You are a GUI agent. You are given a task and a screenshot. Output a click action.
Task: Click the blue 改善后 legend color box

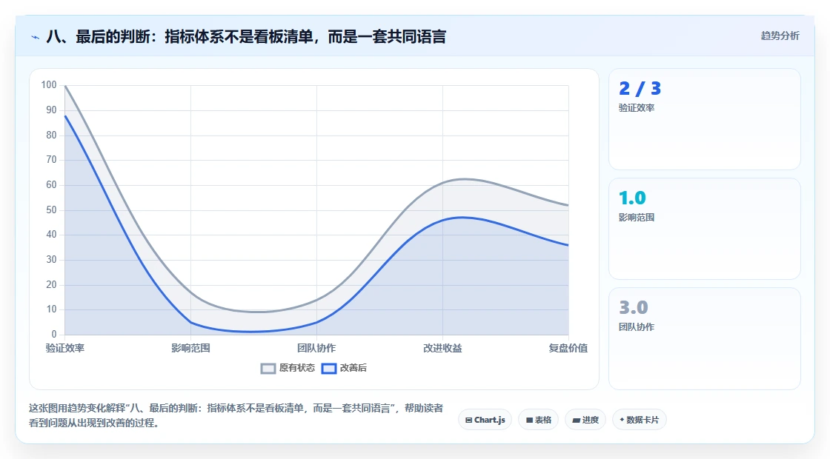[x=329, y=369]
